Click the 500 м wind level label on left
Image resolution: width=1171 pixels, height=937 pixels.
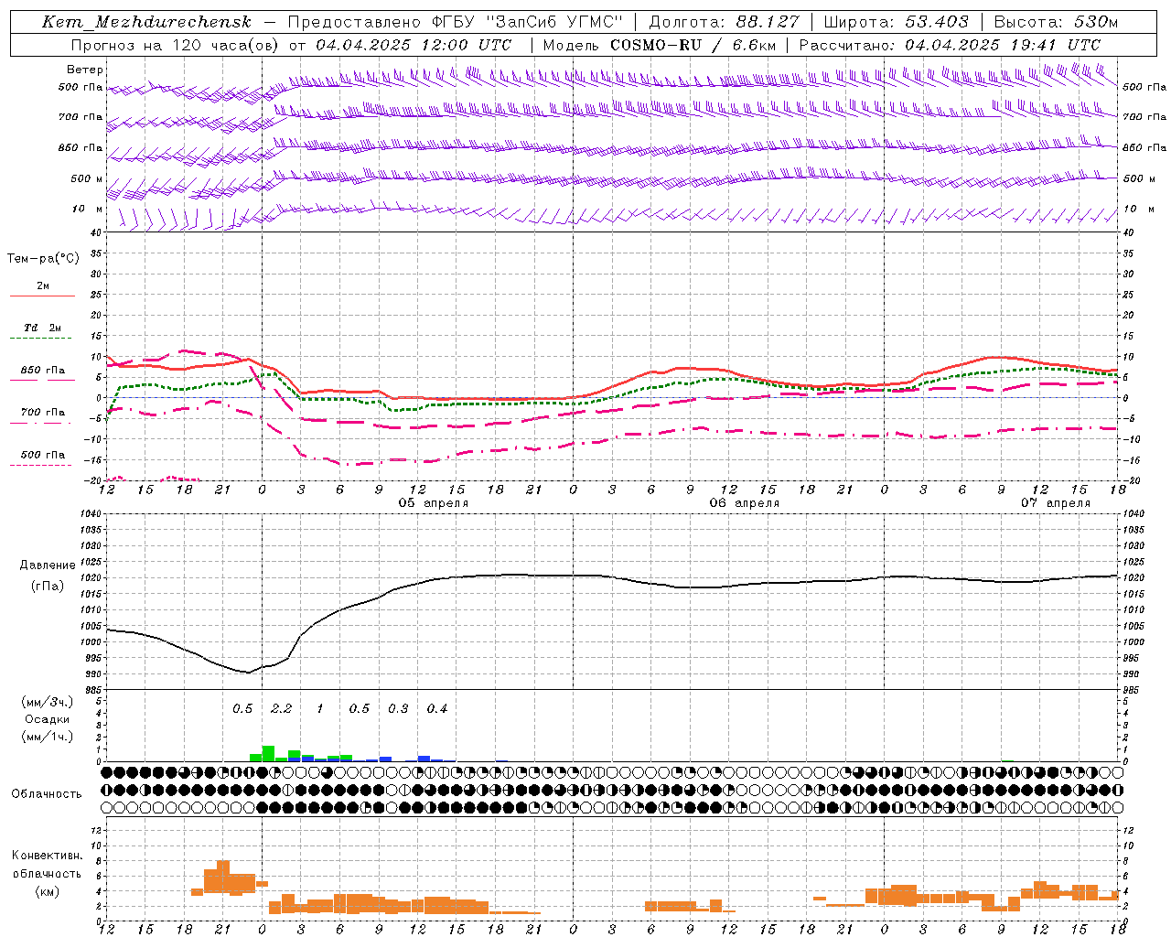click(x=88, y=178)
